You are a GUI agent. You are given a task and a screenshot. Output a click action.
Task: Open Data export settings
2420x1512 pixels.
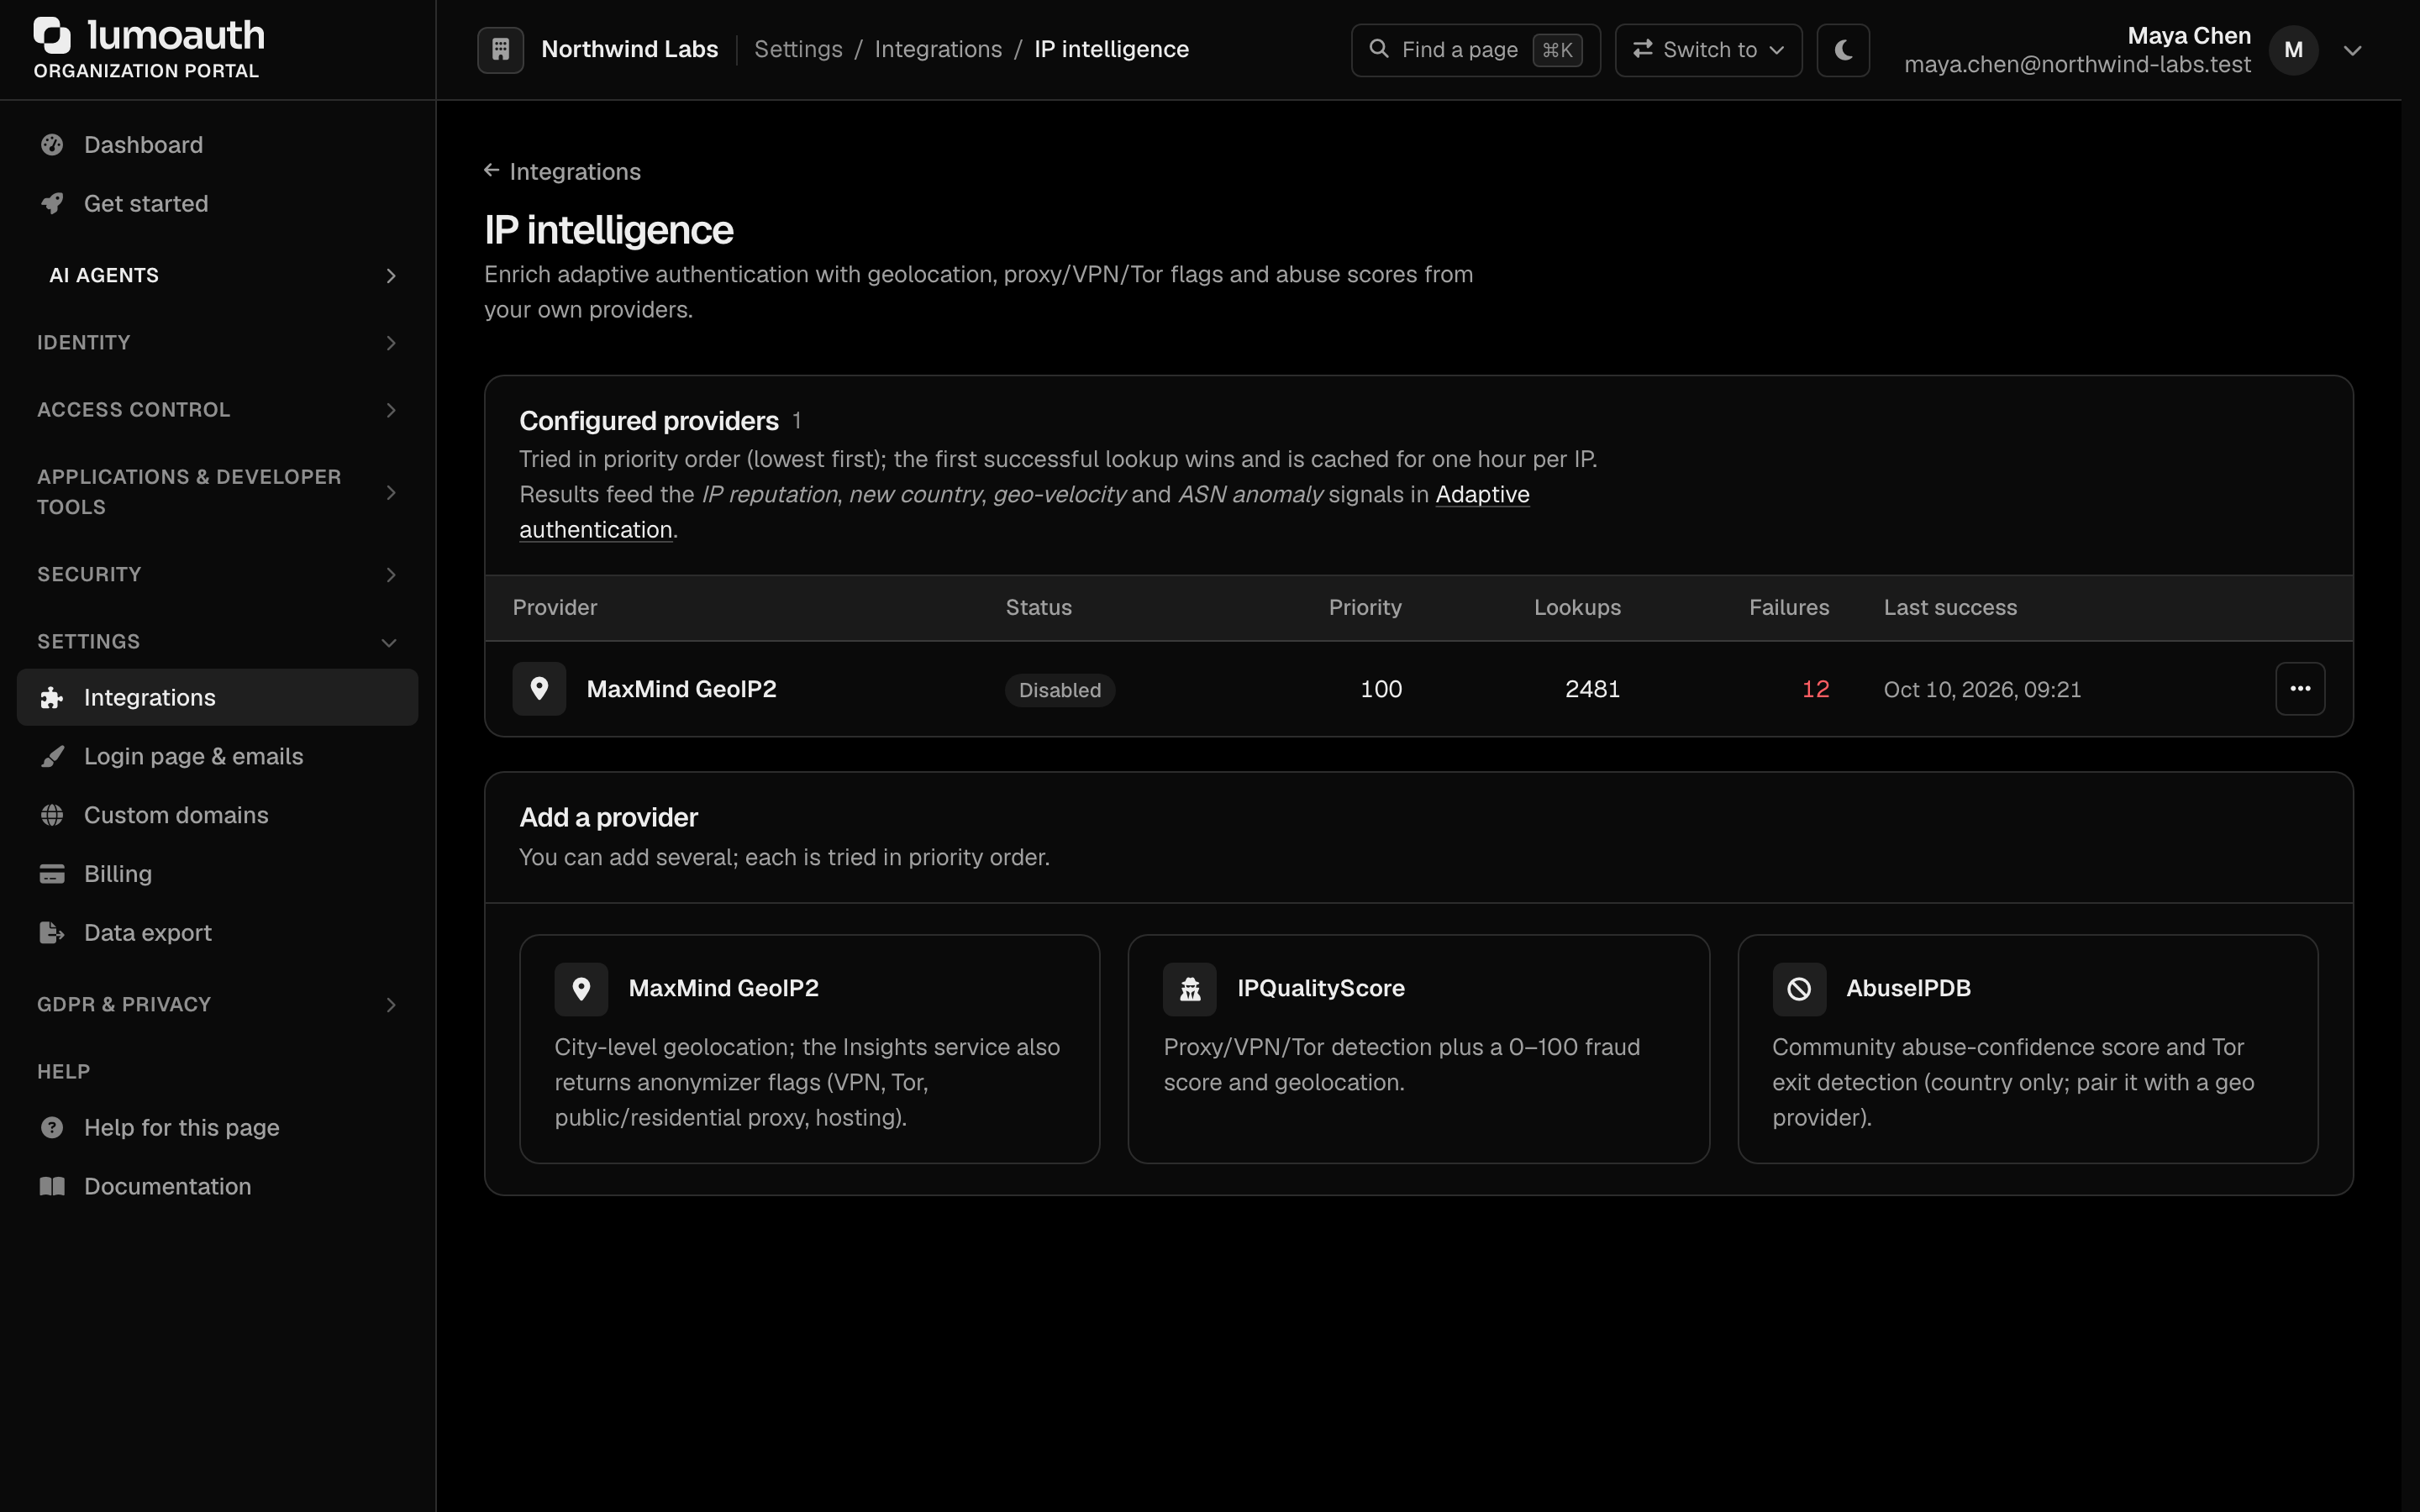[217, 933]
